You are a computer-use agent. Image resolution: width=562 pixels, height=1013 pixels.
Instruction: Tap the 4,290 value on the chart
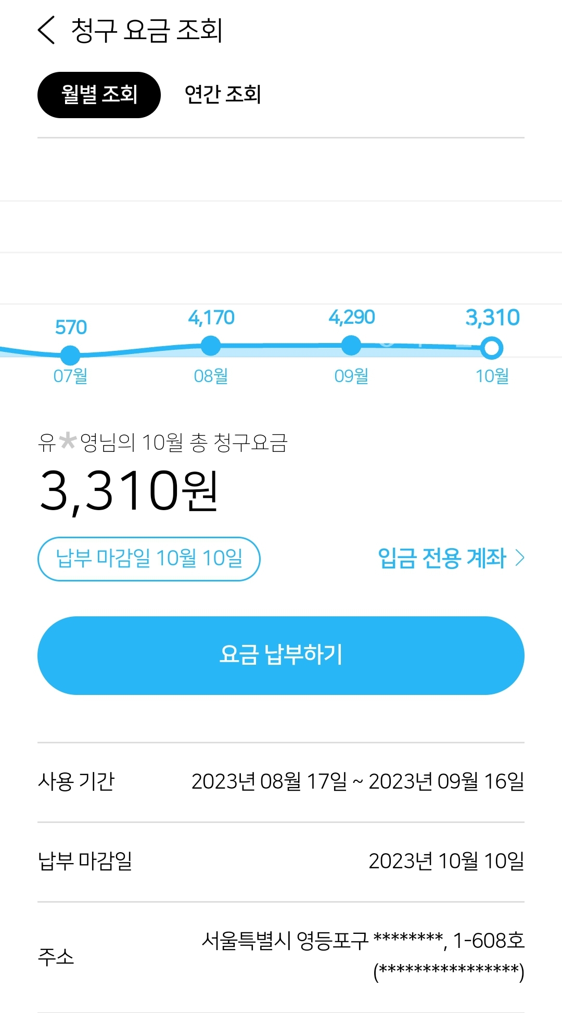352,317
